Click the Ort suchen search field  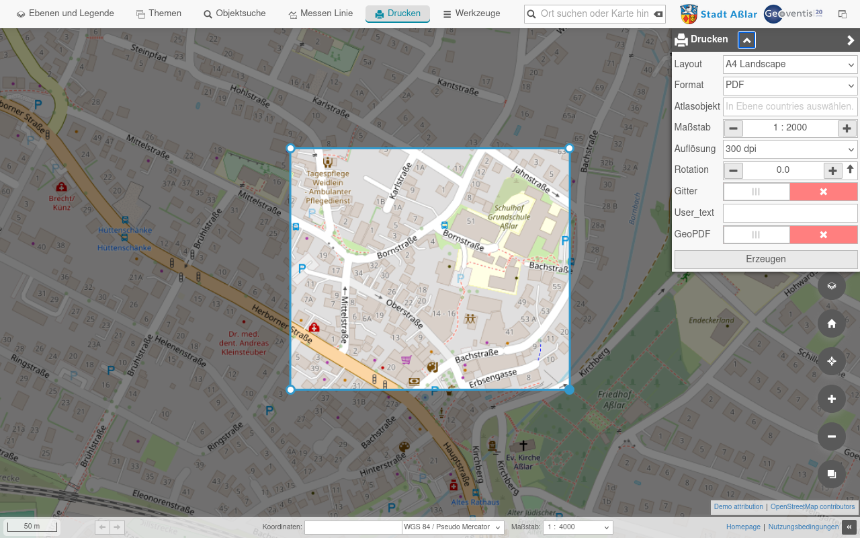(x=594, y=13)
